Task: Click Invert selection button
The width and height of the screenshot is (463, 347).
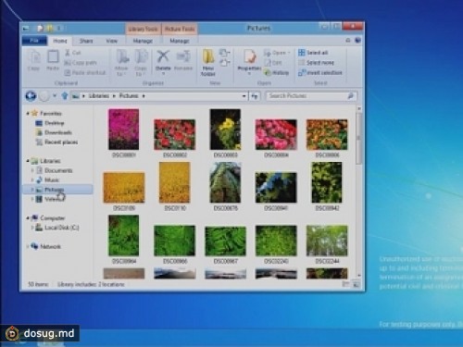Action: [320, 73]
